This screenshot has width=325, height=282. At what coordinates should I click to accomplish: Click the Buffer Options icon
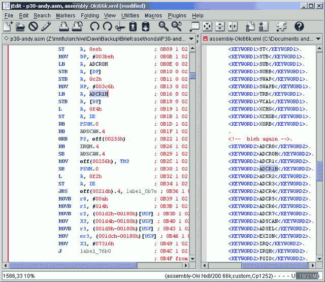tap(250, 26)
